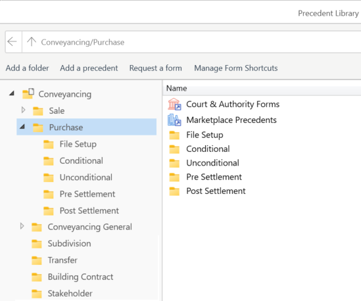Click the back arrow navigation icon
Viewport: 361px width, 301px height.
click(x=12, y=42)
